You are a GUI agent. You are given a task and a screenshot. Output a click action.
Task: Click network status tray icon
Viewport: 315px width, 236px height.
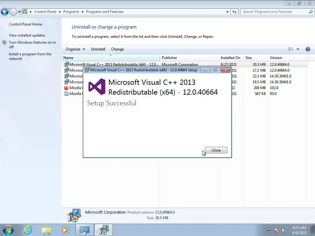coord(269,230)
